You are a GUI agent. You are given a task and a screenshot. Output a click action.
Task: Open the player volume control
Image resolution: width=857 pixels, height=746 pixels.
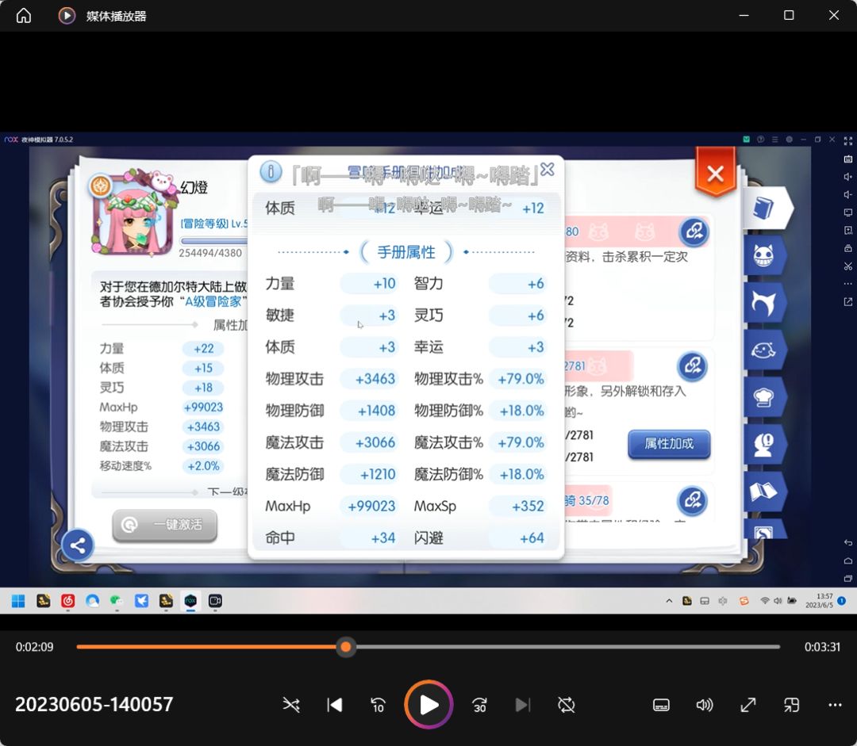click(x=704, y=705)
